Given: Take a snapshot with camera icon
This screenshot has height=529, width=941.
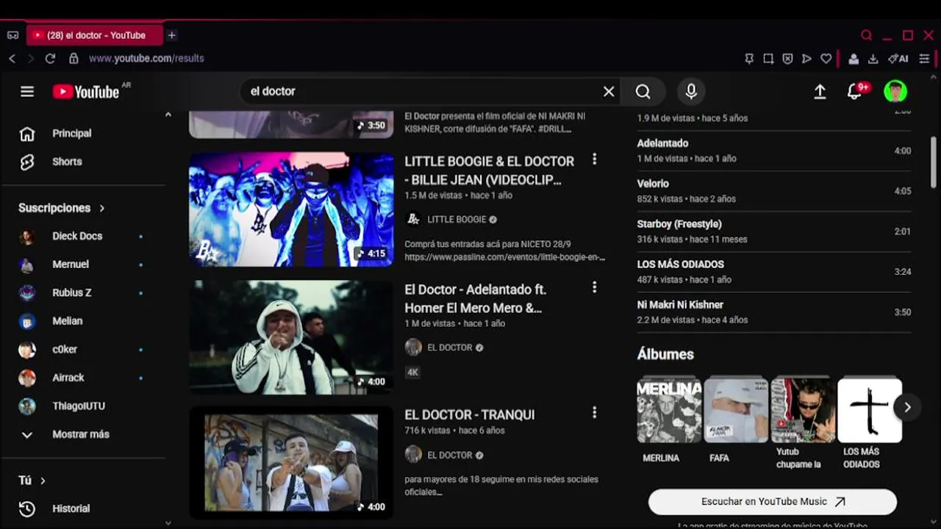Looking at the screenshot, I should click(x=768, y=59).
